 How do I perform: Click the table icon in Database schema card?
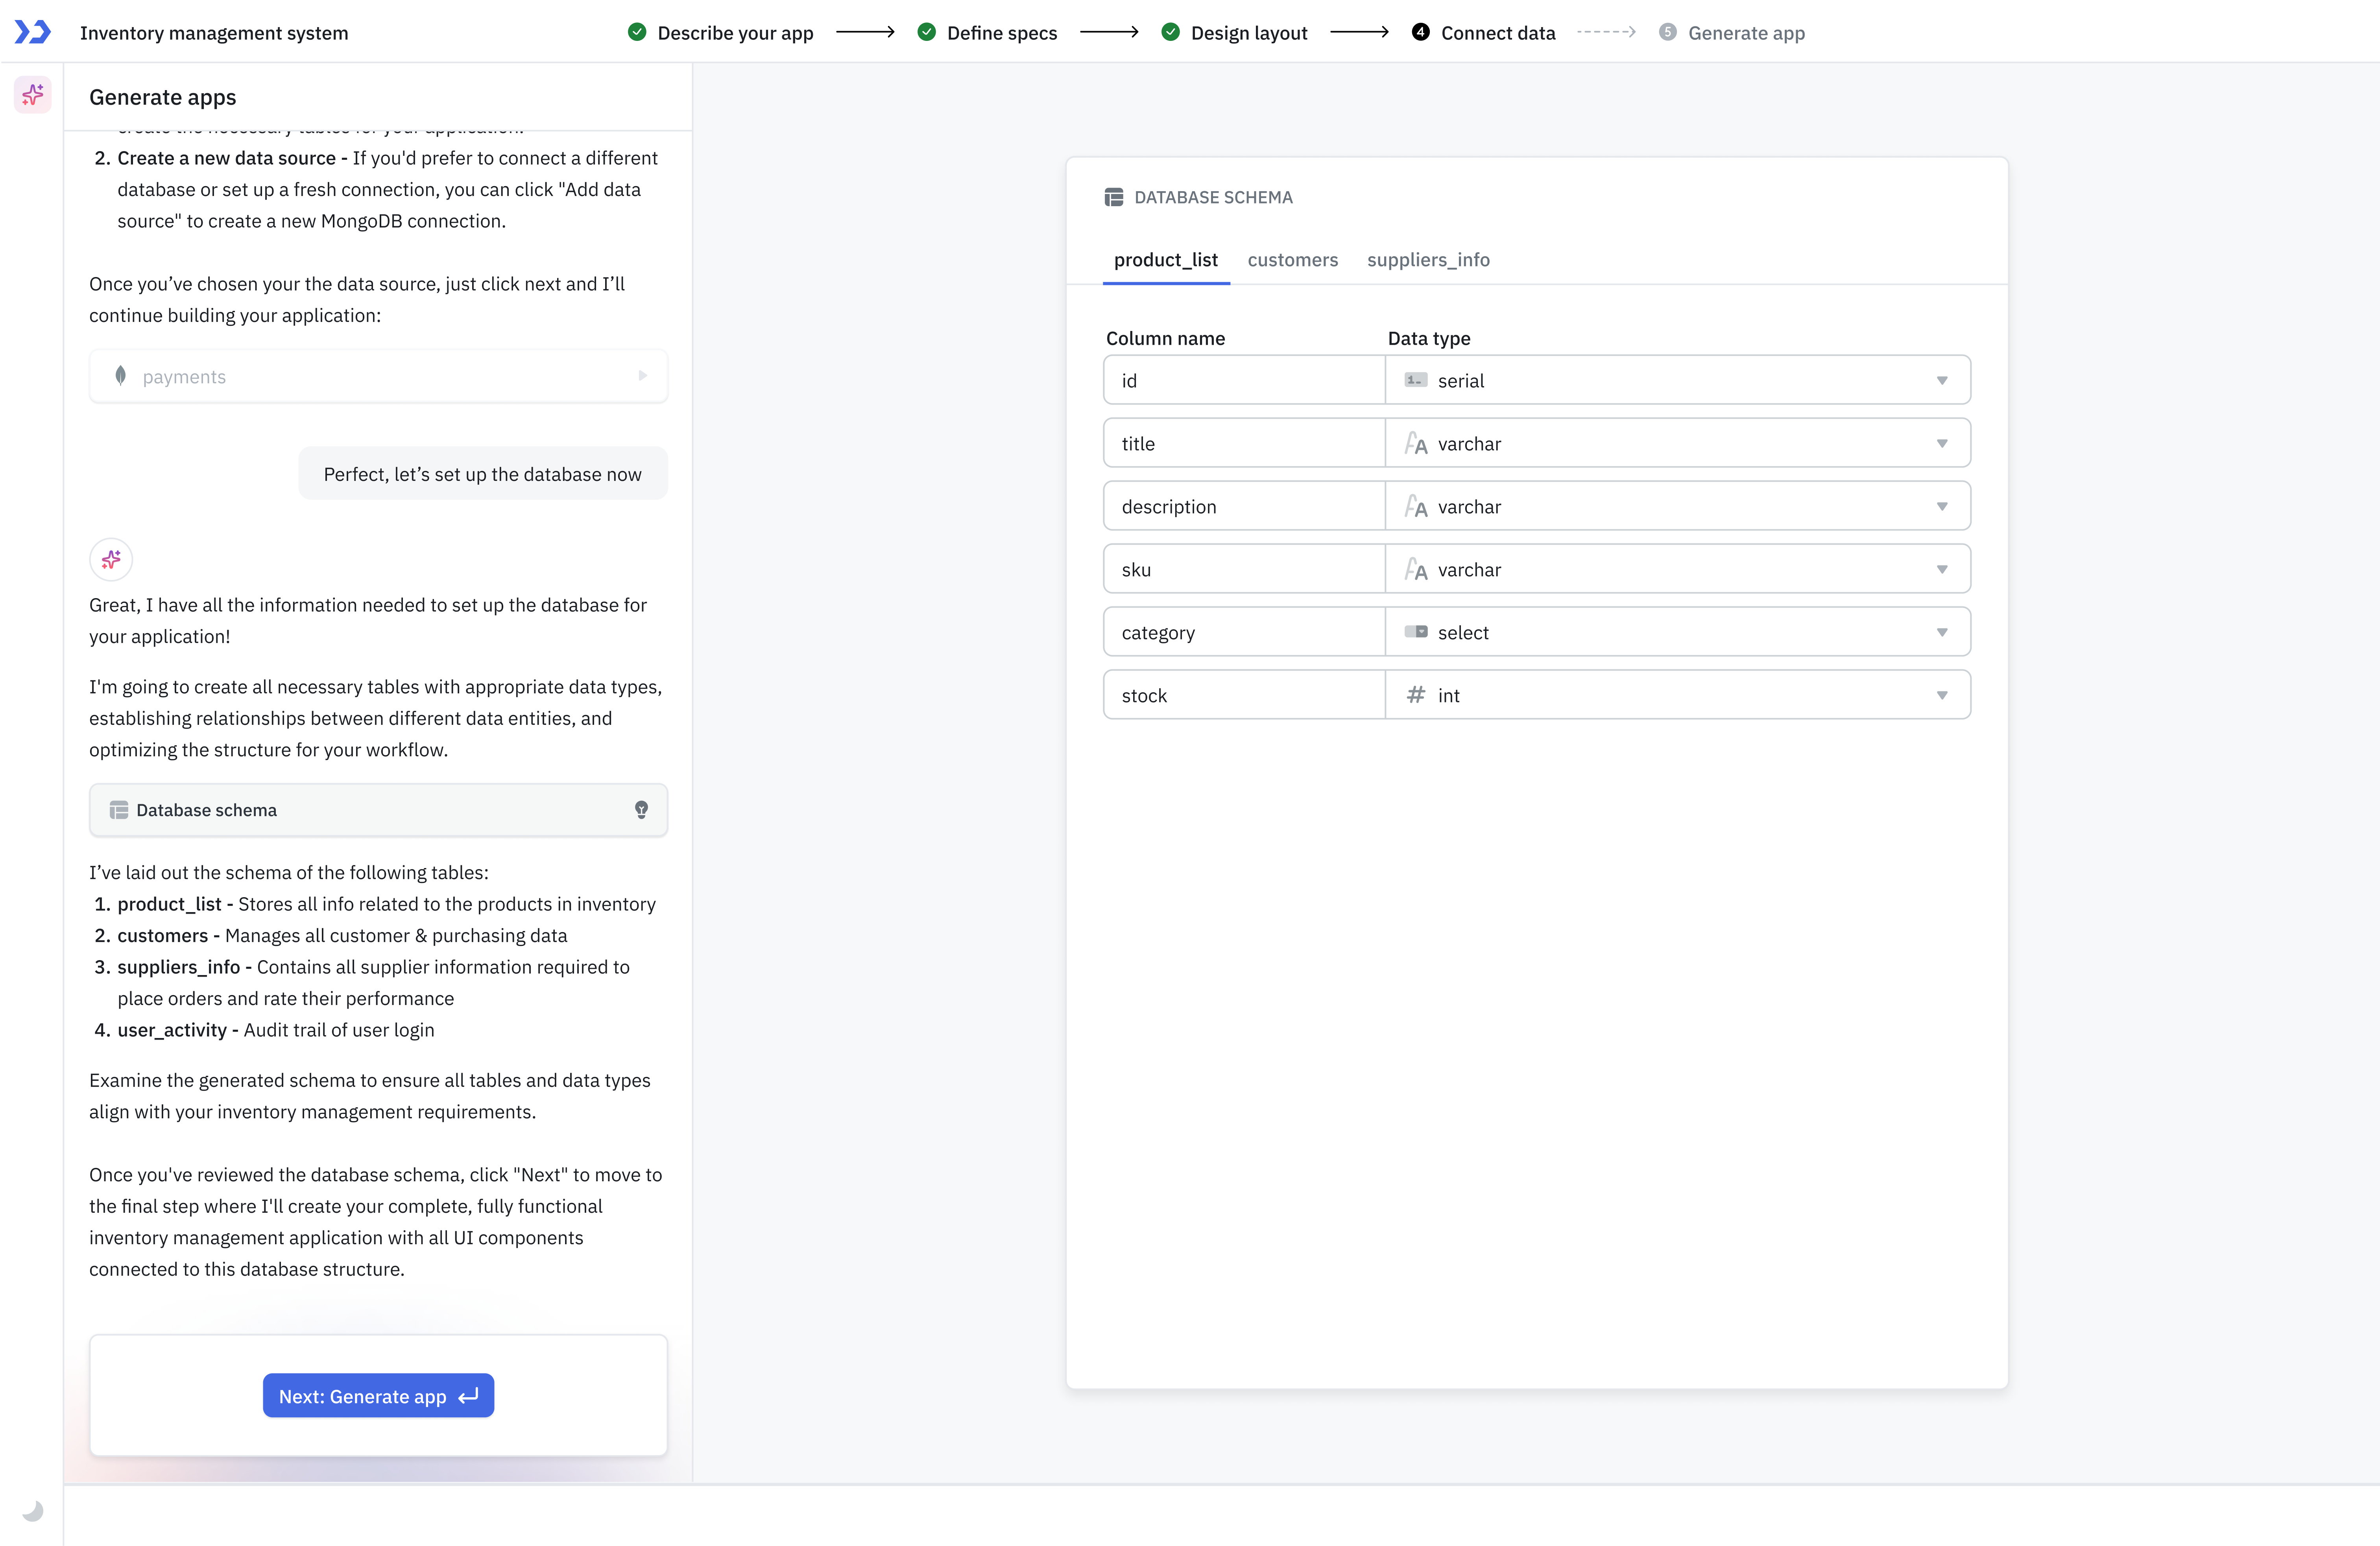pyautogui.click(x=119, y=810)
